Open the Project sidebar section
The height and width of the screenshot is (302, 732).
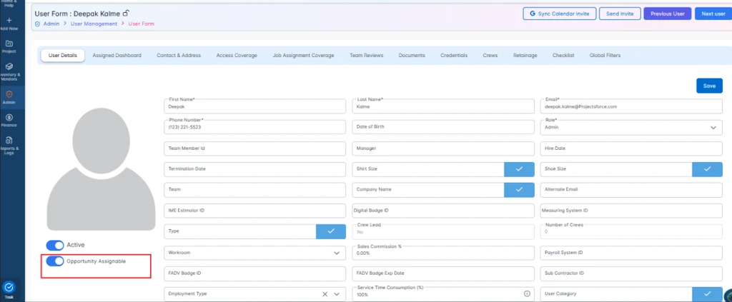(9, 46)
